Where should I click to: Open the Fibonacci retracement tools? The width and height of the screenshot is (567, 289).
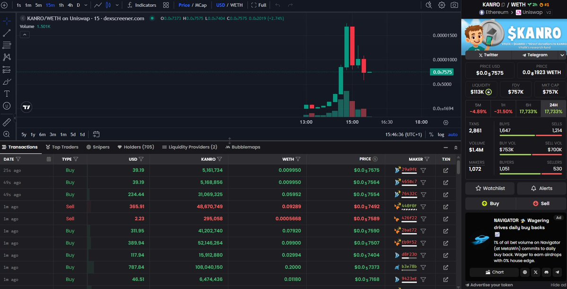[x=7, y=45]
